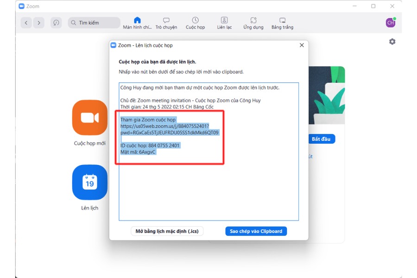Click the Công Huy invitation first line
Image resolution: width=417 pixels, height=278 pixels.
(200, 88)
